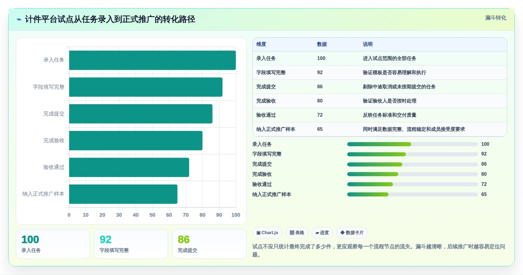Click chart y-axis label 完成验收
The width and height of the screenshot is (523, 275).
tap(54, 140)
